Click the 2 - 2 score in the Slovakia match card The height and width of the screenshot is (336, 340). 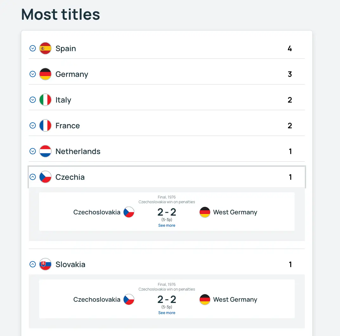(167, 299)
